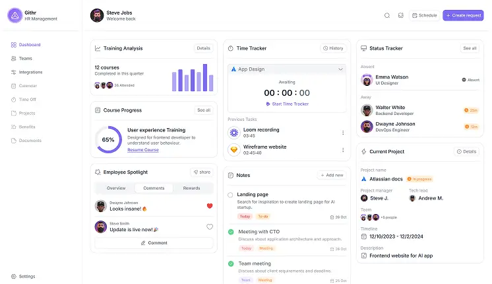Start Time Tracker link

(x=287, y=104)
